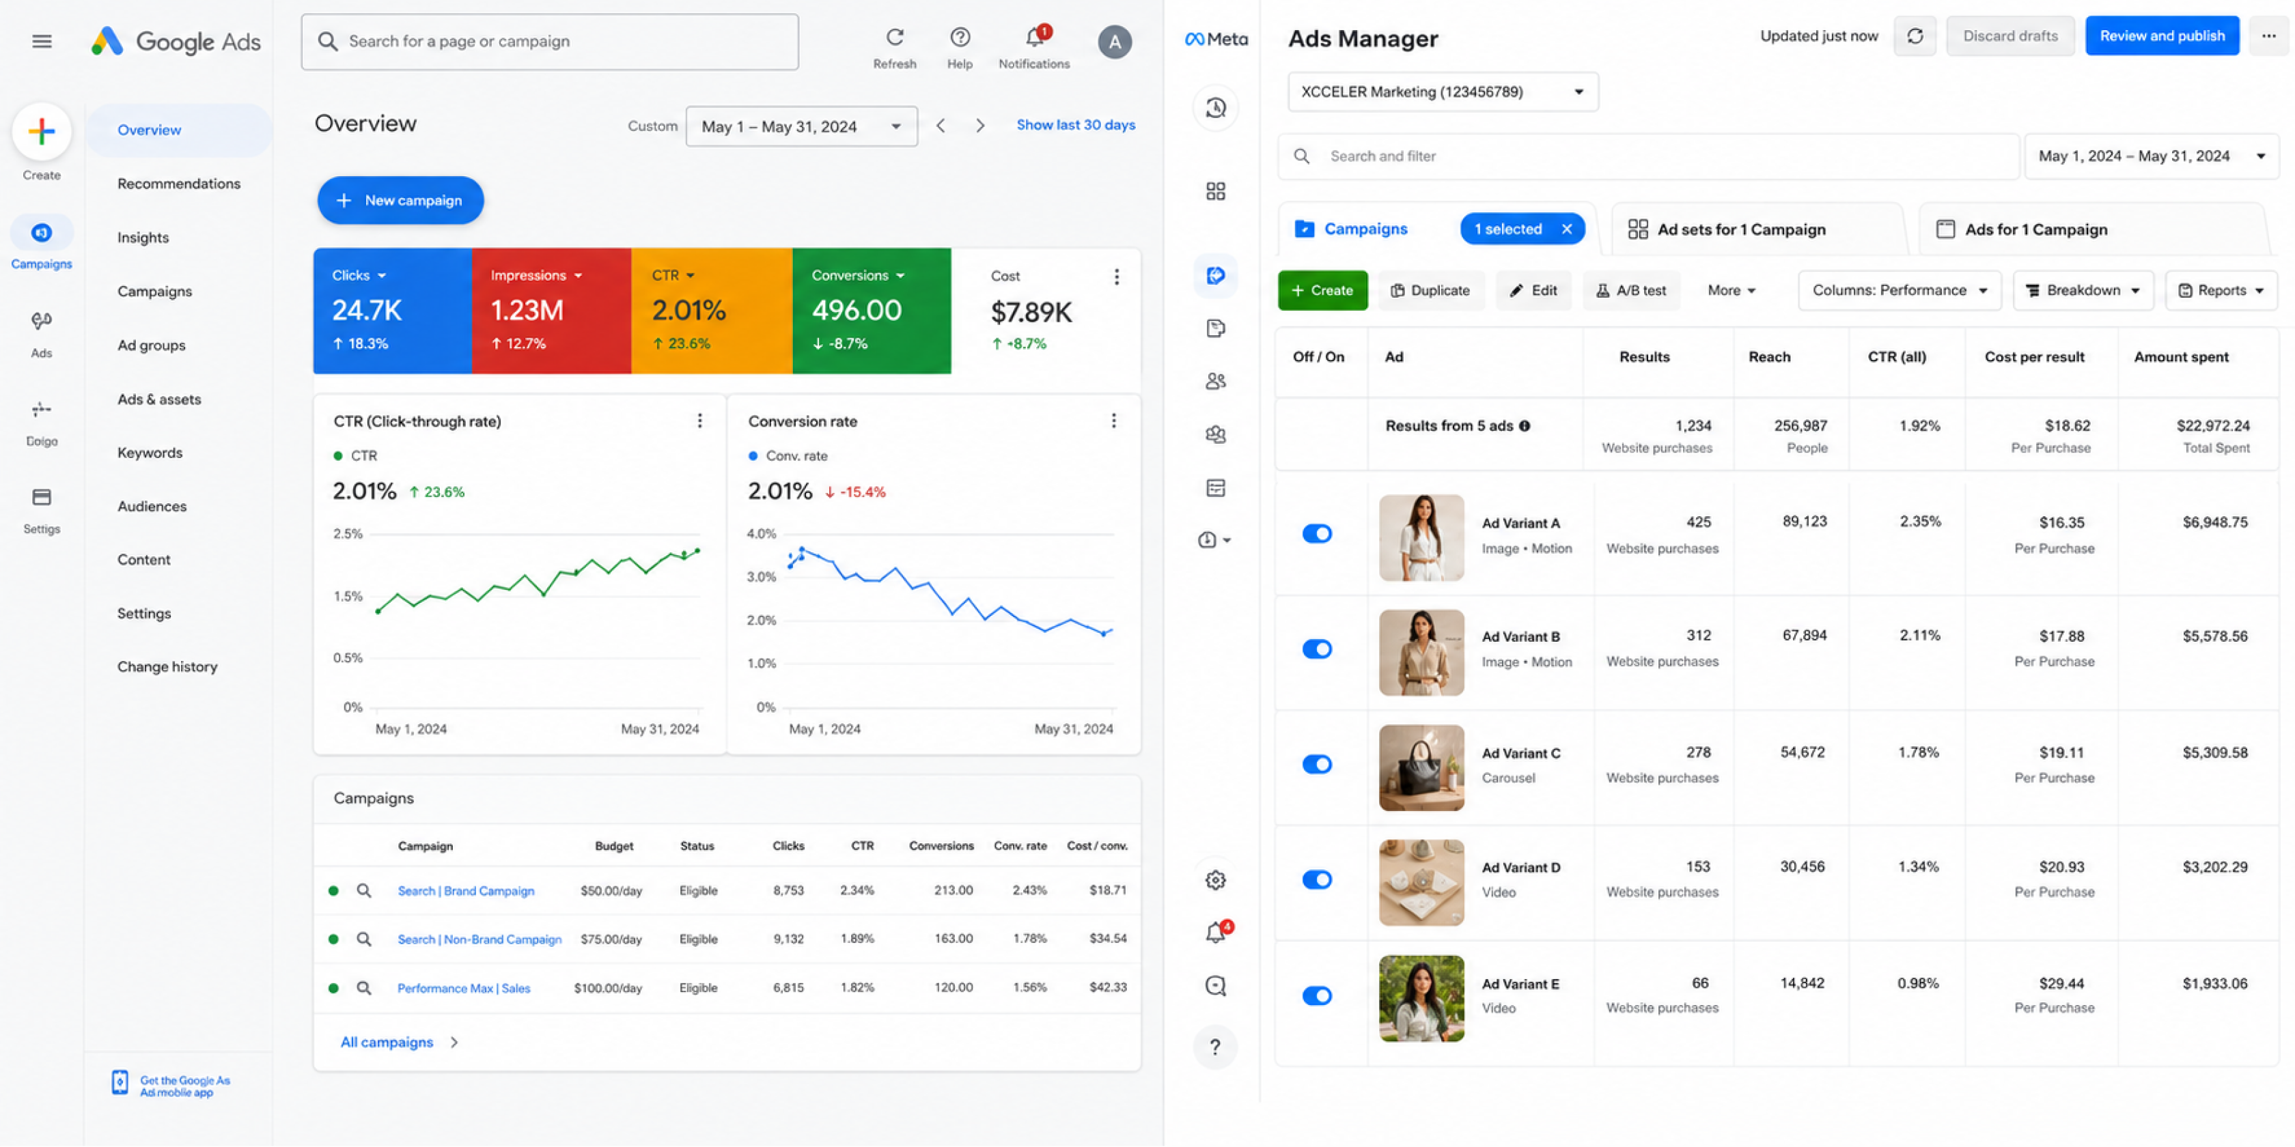Clear the 1 selected filter chip
The width and height of the screenshot is (2295, 1147).
(x=1566, y=230)
